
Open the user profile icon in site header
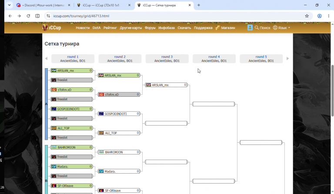coord(250,28)
